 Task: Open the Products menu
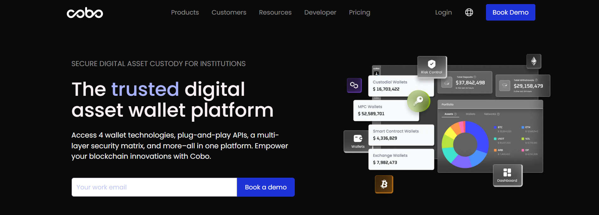185,12
